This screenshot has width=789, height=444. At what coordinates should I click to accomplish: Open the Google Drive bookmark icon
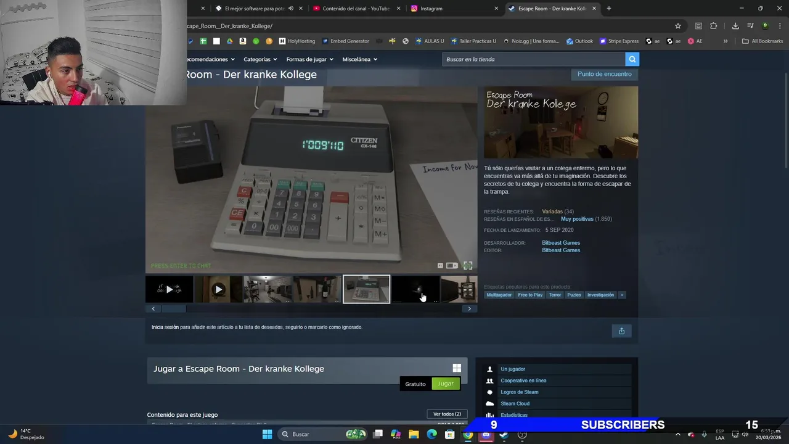[x=229, y=41]
